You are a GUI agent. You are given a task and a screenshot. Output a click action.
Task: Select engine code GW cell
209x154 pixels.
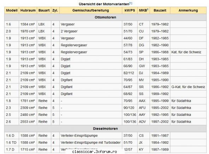coord(144,66)
